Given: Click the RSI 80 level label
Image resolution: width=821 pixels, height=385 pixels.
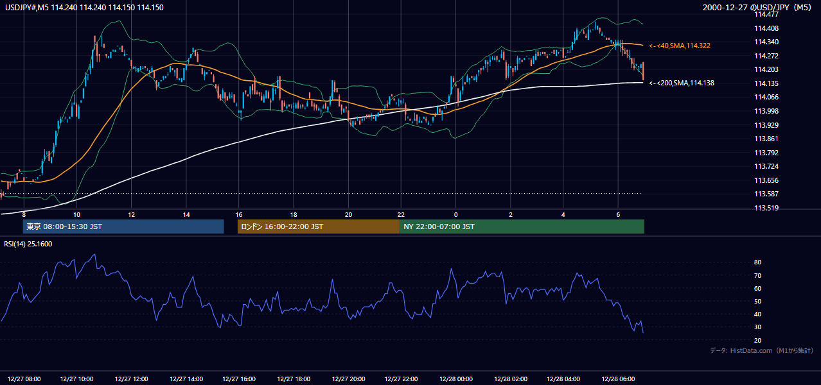Looking at the screenshot, I should 757,262.
